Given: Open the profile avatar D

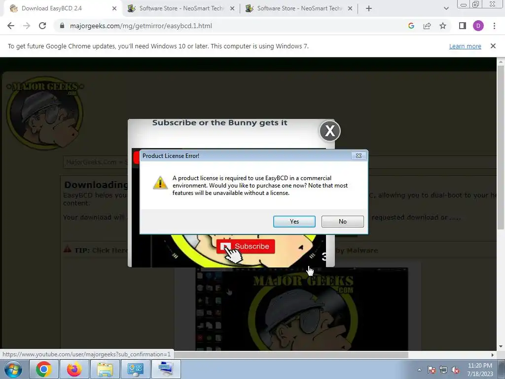Looking at the screenshot, I should click(478, 26).
